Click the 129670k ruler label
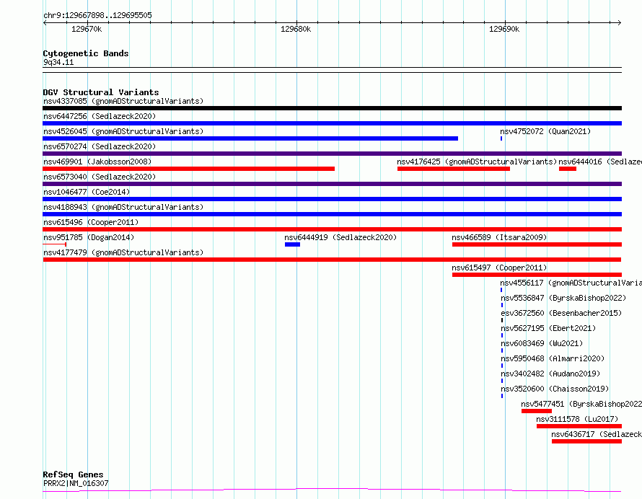 pos(87,29)
